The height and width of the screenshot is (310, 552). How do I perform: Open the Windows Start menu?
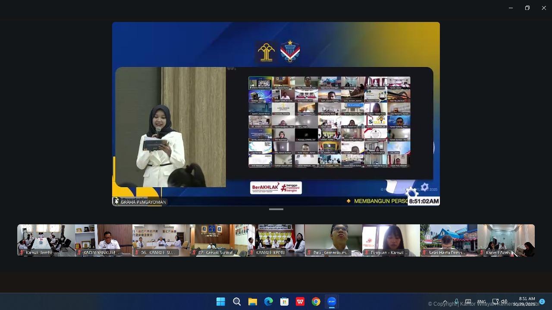tap(220, 301)
